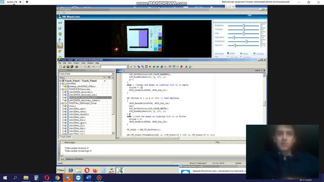Open the workspace configuration Touch_Panel dropdown

pos(113,74)
